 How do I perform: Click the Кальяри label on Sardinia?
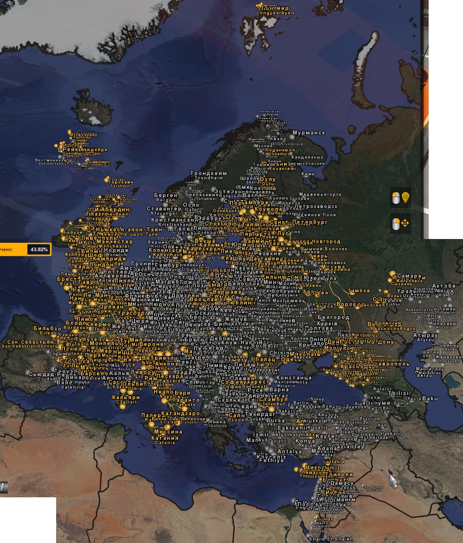coord(126,397)
